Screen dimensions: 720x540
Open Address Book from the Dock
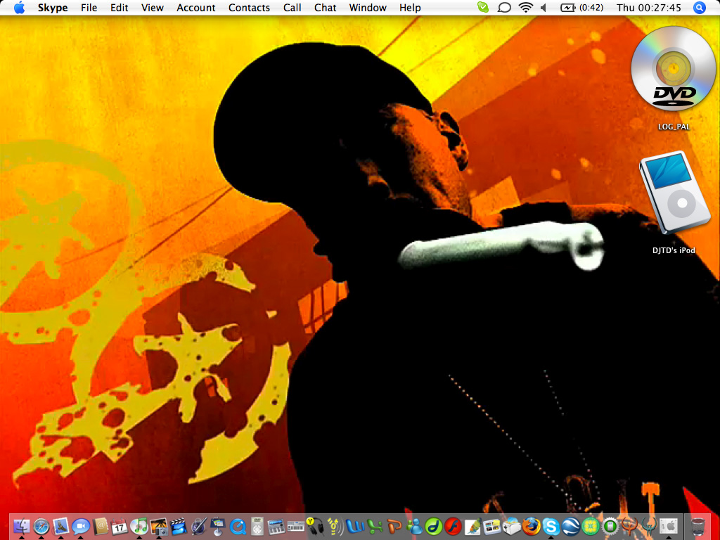[100, 526]
